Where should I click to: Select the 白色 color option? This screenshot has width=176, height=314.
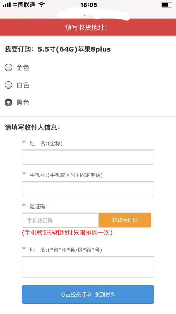pos(8,85)
